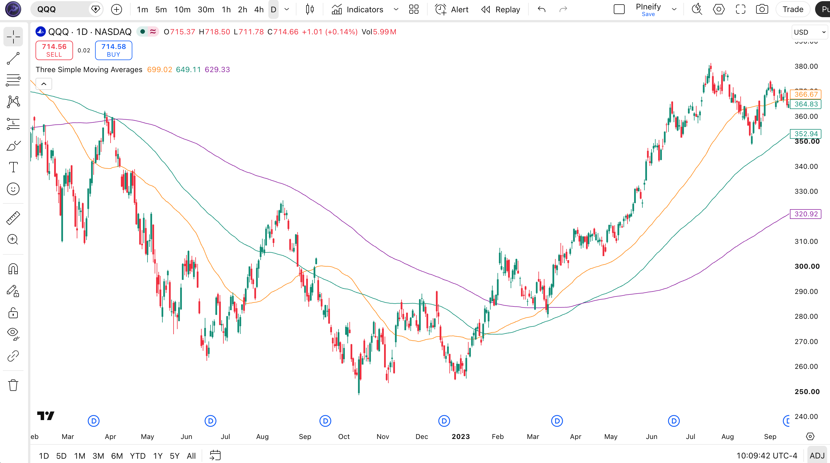The width and height of the screenshot is (830, 463).
Task: Open the Indicators dialog
Action: point(357,9)
